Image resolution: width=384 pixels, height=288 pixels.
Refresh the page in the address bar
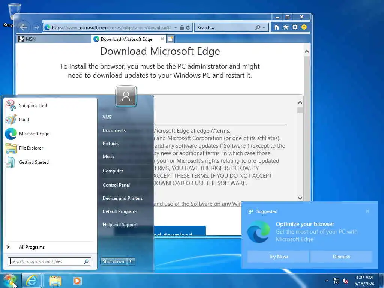click(x=188, y=27)
